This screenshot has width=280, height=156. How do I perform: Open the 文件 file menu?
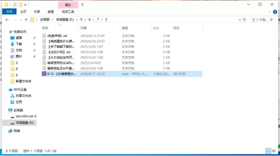pyautogui.click(x=9, y=12)
